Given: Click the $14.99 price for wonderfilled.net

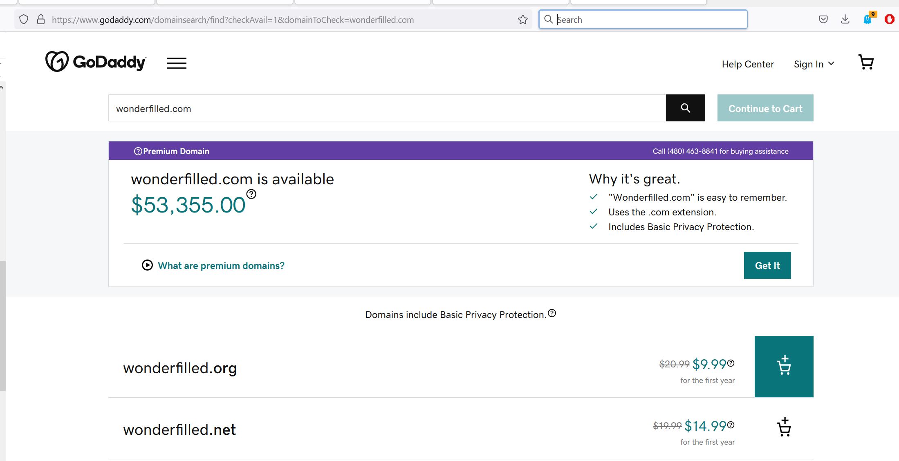Looking at the screenshot, I should click(x=705, y=426).
